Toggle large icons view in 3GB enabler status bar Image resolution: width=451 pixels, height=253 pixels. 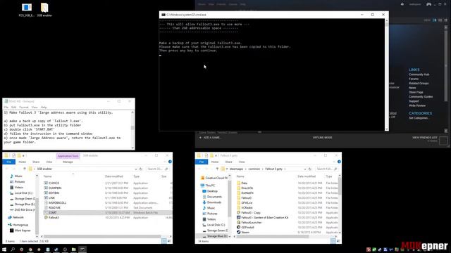tap(169, 241)
